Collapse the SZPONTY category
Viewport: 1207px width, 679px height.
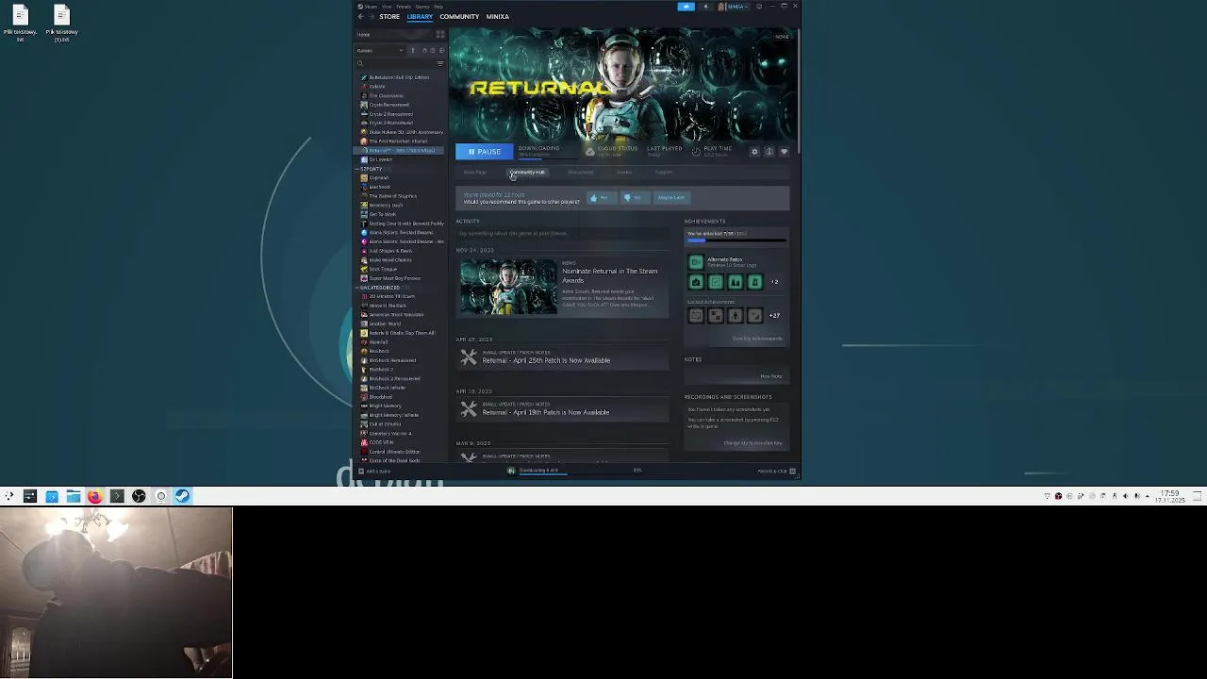tap(358, 169)
